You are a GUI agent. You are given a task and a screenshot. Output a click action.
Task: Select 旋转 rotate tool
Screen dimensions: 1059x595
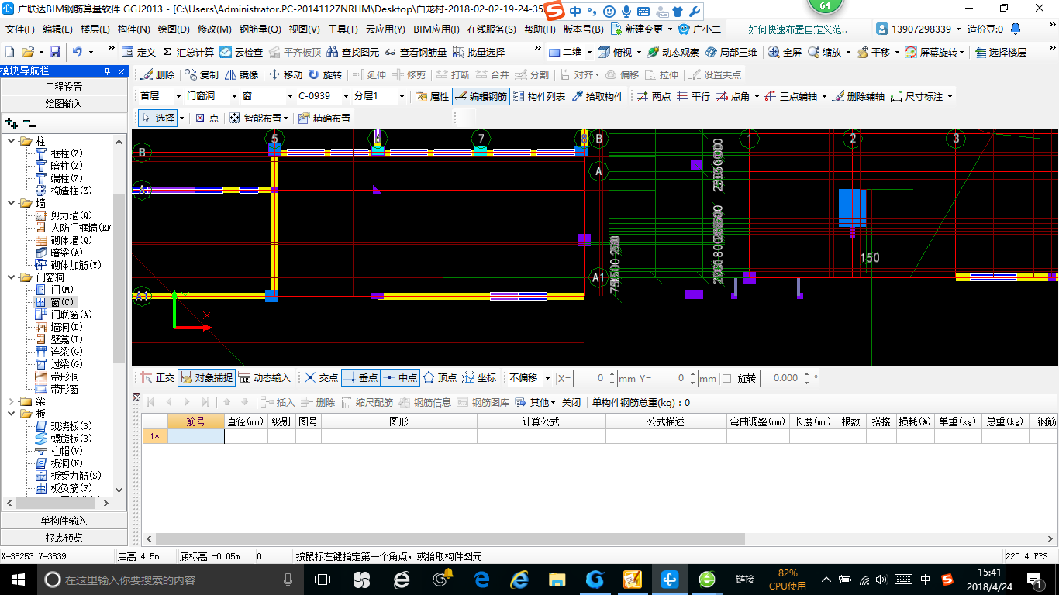pyautogui.click(x=325, y=74)
